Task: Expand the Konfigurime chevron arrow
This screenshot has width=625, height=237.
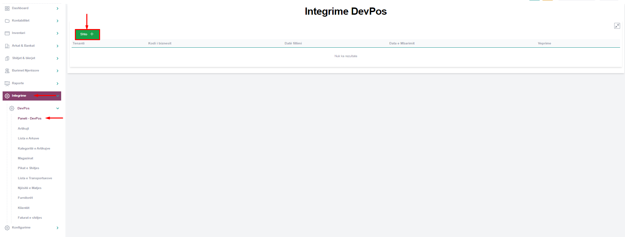Action: pos(58,228)
